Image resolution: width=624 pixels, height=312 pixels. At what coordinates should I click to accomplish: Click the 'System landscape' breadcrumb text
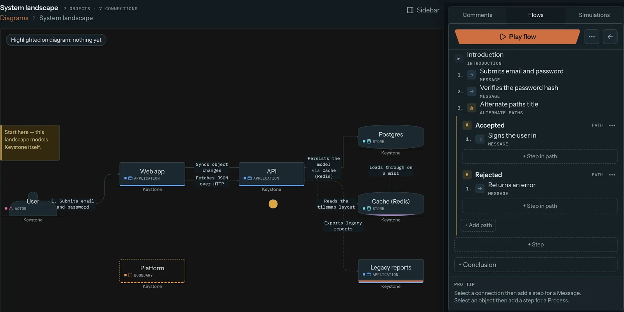coord(66,18)
